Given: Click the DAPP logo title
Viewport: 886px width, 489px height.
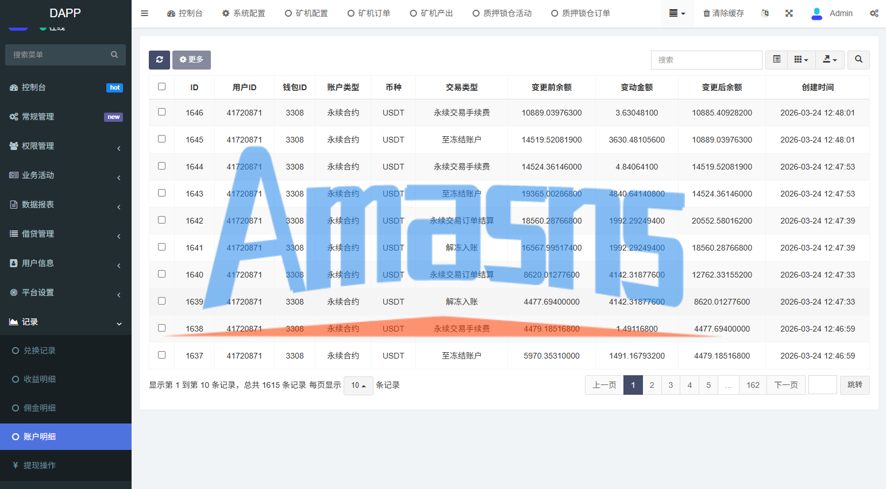Looking at the screenshot, I should pos(66,13).
